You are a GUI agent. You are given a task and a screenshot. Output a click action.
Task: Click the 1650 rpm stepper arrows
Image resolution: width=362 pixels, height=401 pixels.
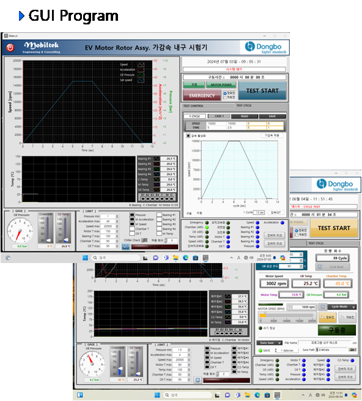click(289, 306)
